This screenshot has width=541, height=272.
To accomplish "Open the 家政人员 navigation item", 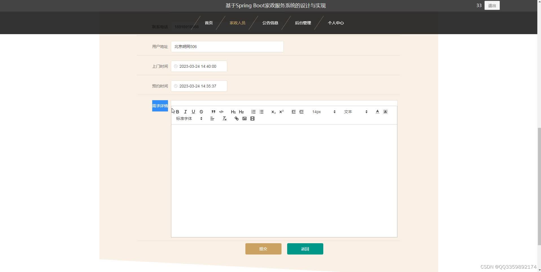I will pos(237,23).
